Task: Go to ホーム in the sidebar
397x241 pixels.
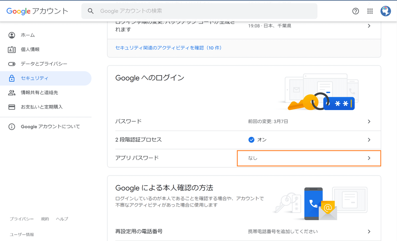Action: (x=46, y=35)
